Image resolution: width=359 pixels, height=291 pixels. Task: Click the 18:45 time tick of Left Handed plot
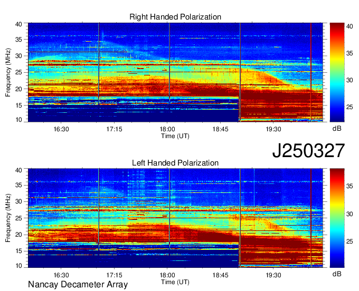coord(220,275)
